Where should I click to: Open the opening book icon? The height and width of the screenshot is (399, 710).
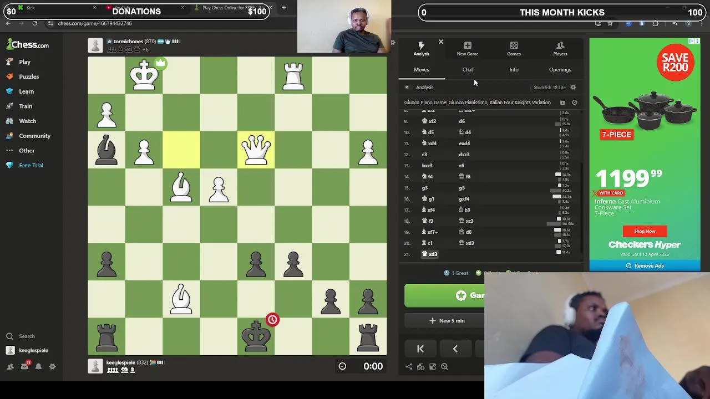[562, 103]
